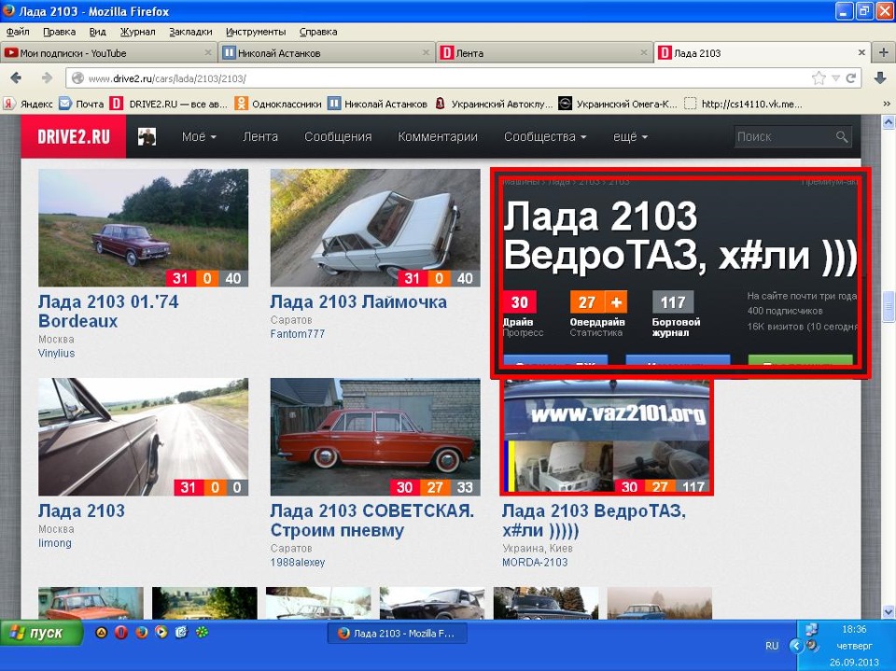Open a new tab with the plus button
Image resolution: width=896 pixels, height=671 pixels.
click(883, 52)
